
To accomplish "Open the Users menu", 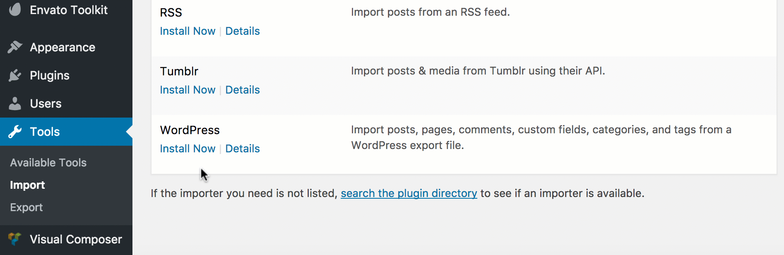I will (x=66, y=103).
